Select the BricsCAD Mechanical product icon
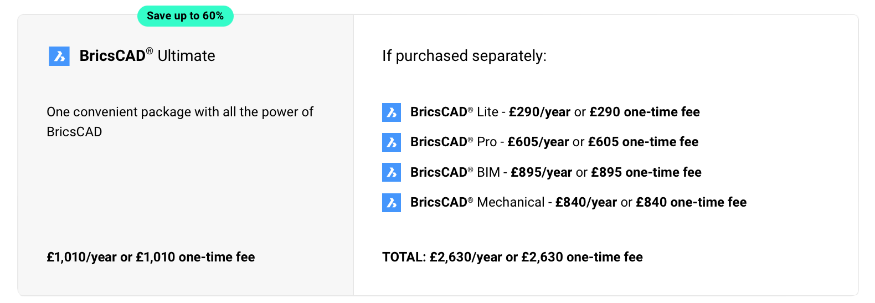The height and width of the screenshot is (303, 875). [392, 203]
